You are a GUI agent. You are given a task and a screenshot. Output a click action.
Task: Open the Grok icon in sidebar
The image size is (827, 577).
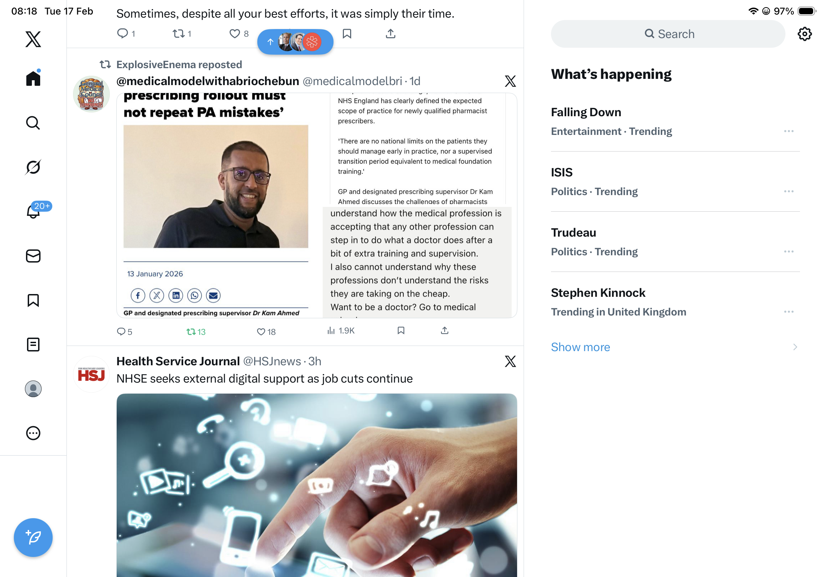coord(33,167)
